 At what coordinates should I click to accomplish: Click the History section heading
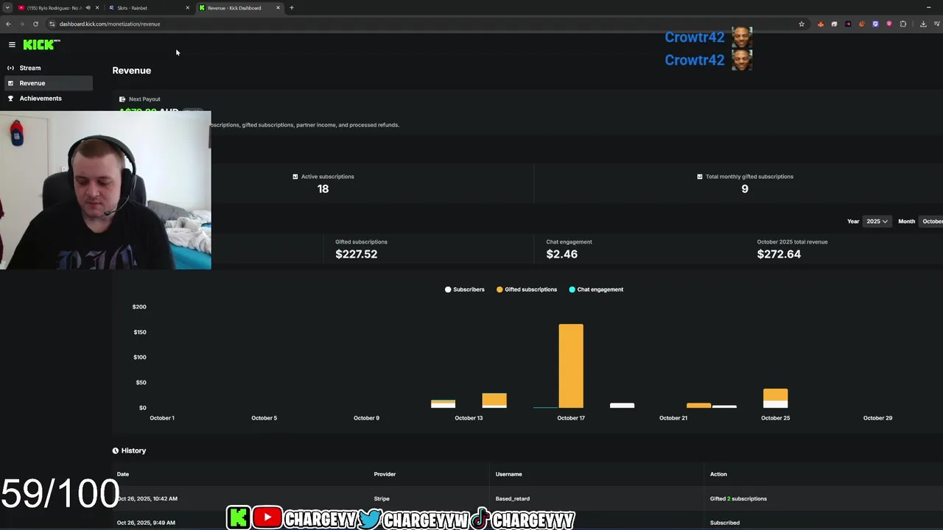[133, 451]
